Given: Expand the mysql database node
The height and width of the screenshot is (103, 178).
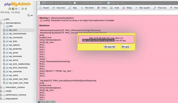Looking at the screenshot, I should coord(1,91).
